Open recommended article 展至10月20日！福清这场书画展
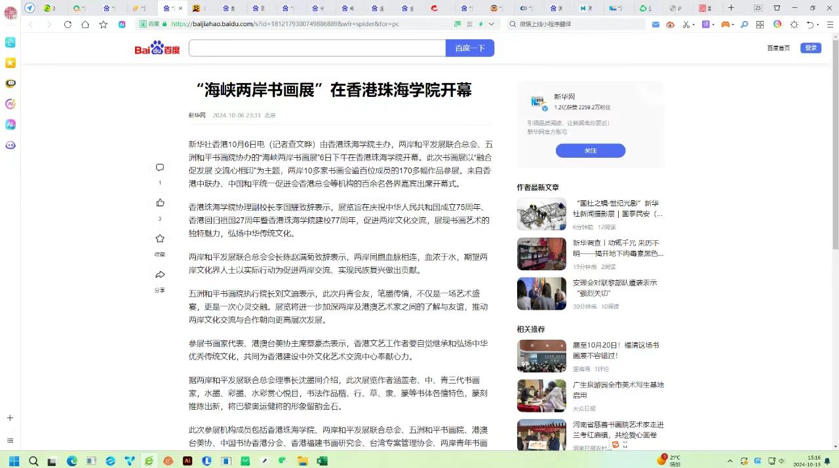The height and width of the screenshot is (468, 839). [x=616, y=350]
